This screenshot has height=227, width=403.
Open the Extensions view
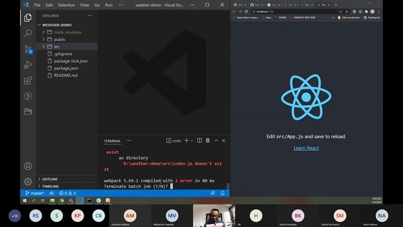[x=28, y=81]
